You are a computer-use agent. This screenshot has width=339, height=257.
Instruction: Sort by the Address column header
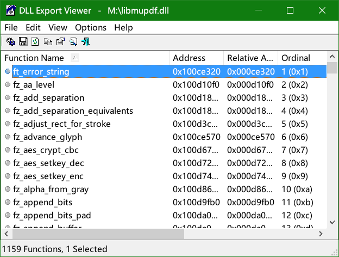click(x=196, y=58)
